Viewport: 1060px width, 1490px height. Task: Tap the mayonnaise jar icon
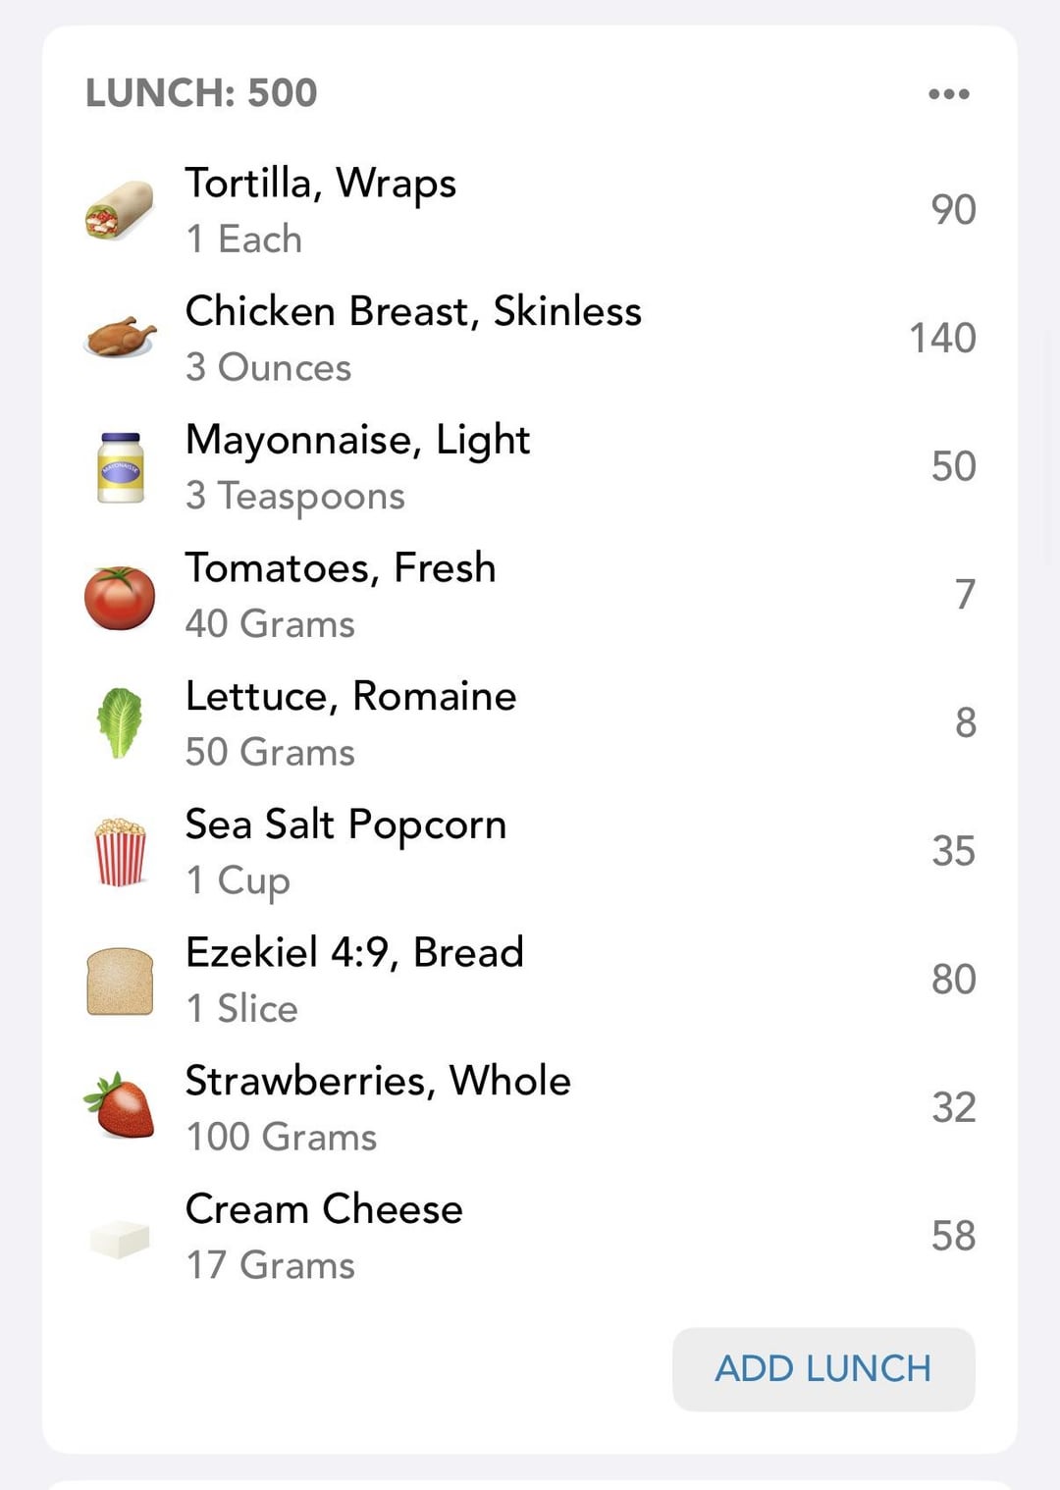click(x=121, y=467)
